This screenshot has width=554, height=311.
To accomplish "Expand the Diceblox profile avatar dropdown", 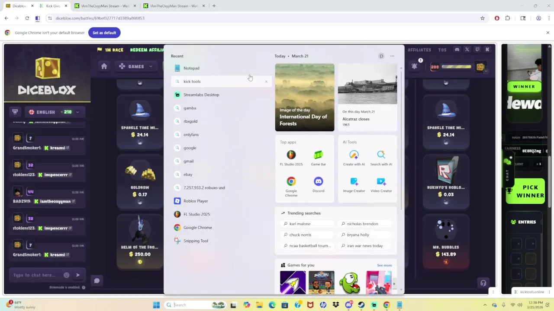I will point(482,67).
